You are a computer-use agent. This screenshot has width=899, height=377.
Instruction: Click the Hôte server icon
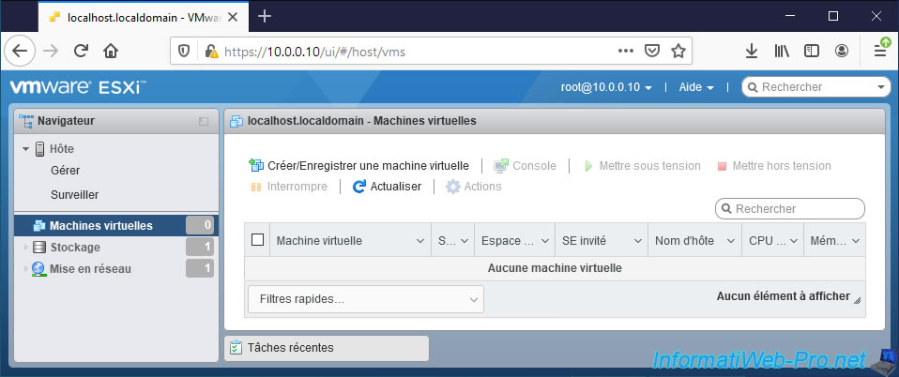39,149
